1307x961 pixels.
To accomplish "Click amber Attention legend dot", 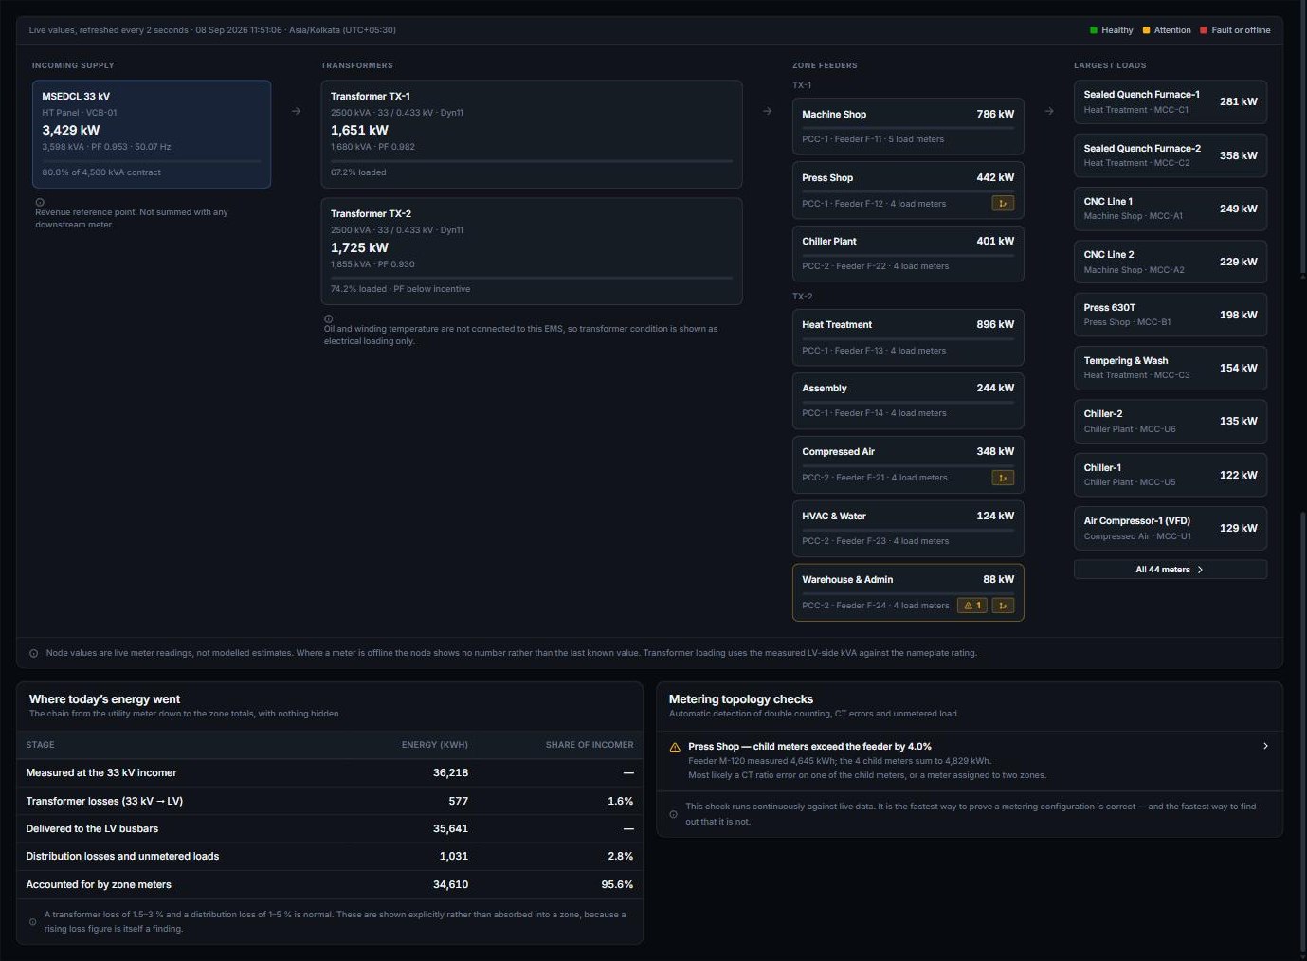I will 1146,30.
